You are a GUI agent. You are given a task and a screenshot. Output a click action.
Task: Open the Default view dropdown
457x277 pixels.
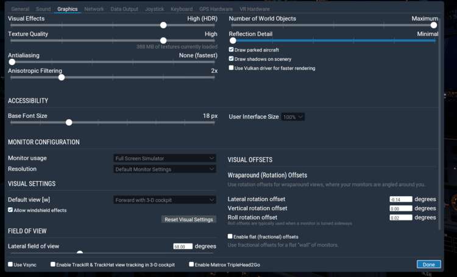tap(165, 200)
